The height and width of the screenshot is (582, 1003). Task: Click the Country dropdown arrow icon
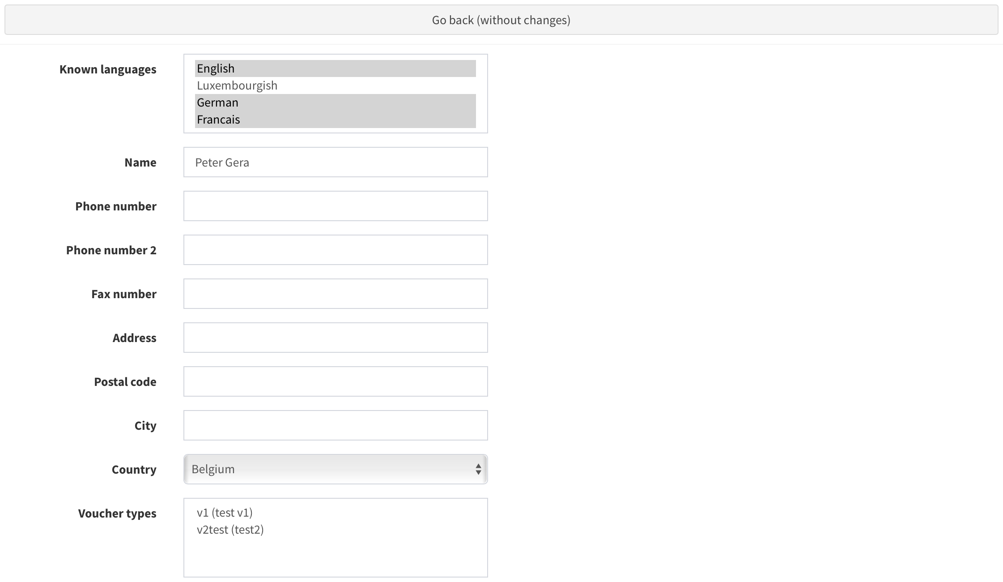point(478,469)
